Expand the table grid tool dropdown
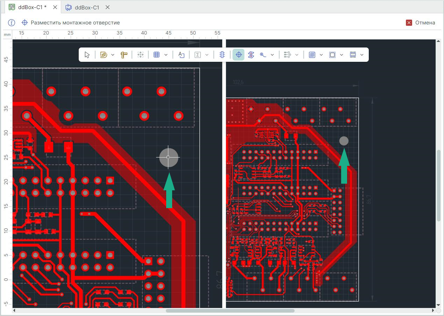 (x=166, y=55)
